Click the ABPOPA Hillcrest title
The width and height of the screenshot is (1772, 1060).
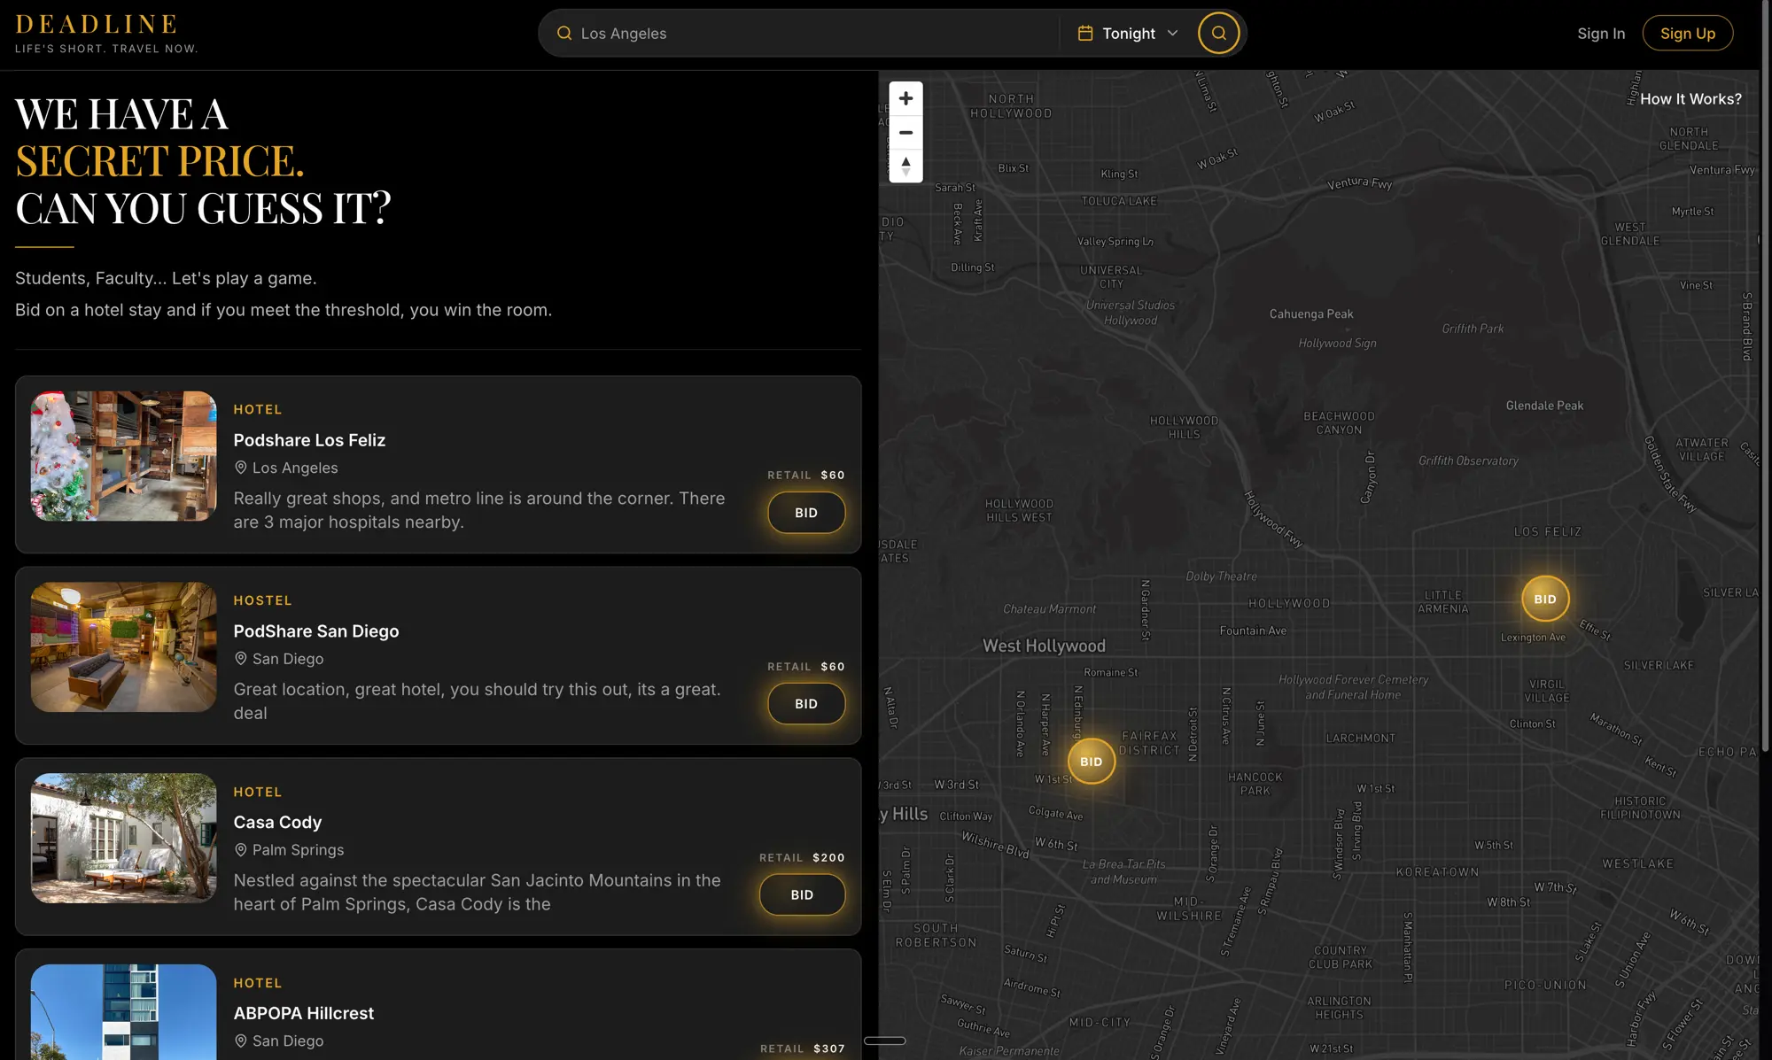304,1013
